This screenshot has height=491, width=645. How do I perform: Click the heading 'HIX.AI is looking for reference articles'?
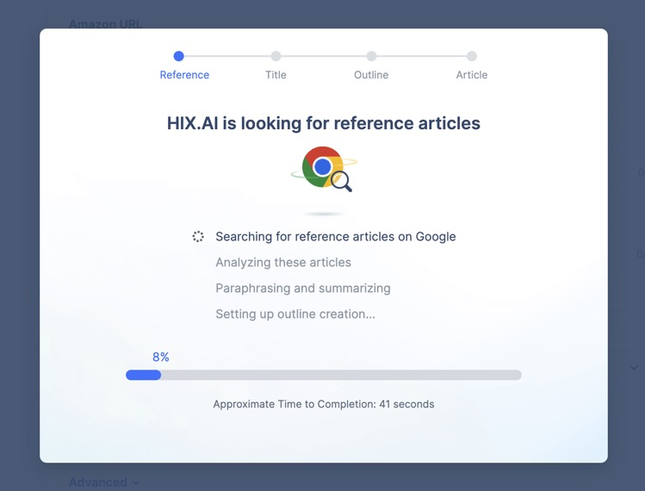[x=324, y=123]
